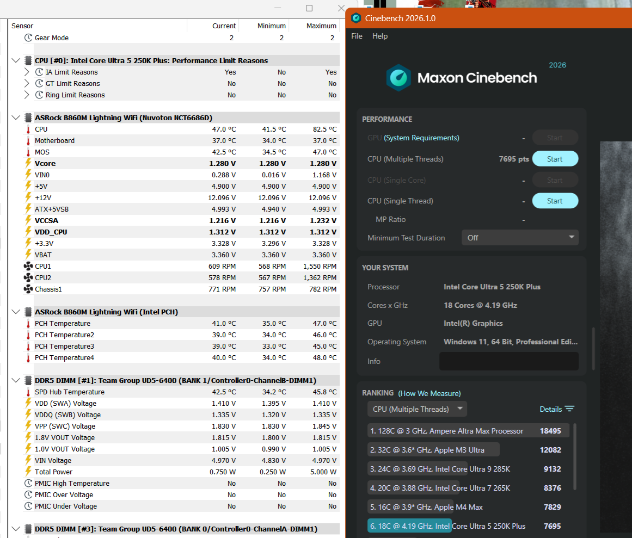Select the Ampere Altra Max ranking entry
Screen dimensions: 632x538
point(468,431)
